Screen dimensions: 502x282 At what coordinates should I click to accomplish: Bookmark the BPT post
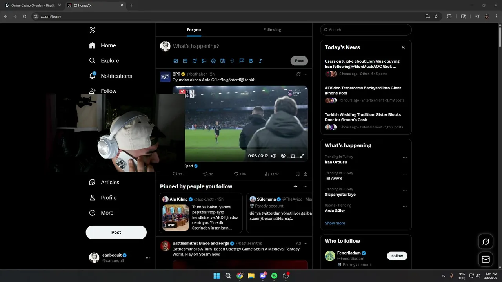[x=298, y=174]
